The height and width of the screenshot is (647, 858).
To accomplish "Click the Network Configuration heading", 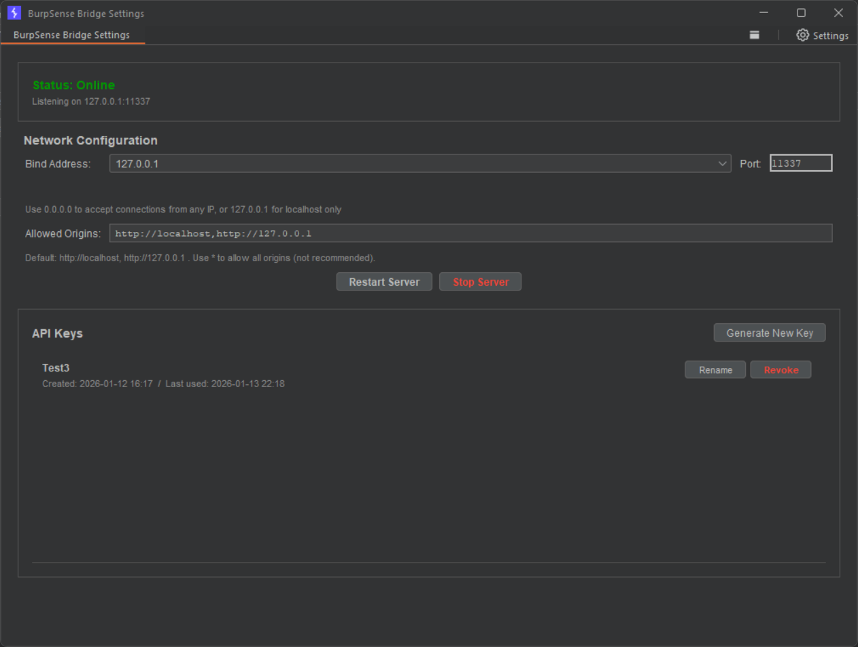I will (90, 140).
